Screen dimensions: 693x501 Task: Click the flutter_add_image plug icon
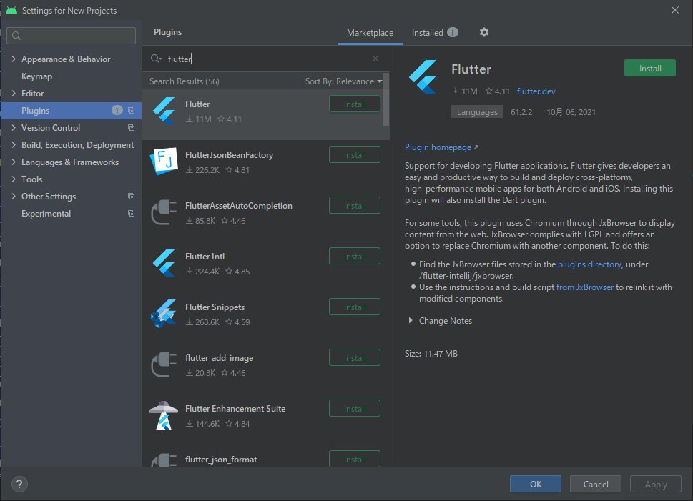click(164, 364)
